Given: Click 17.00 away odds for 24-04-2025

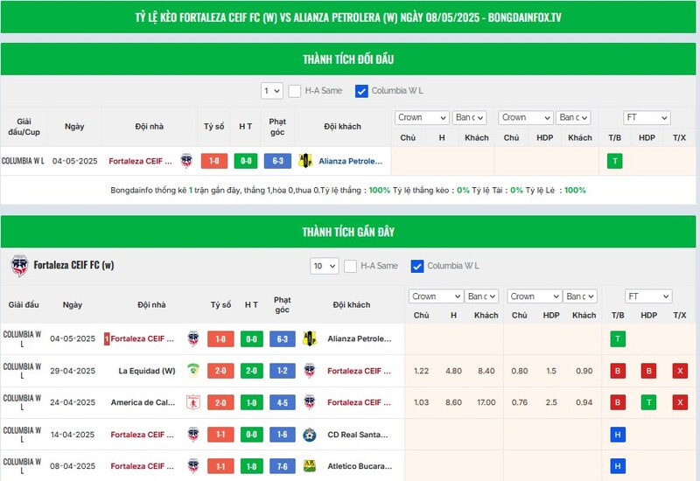Looking at the screenshot, I should 486,402.
